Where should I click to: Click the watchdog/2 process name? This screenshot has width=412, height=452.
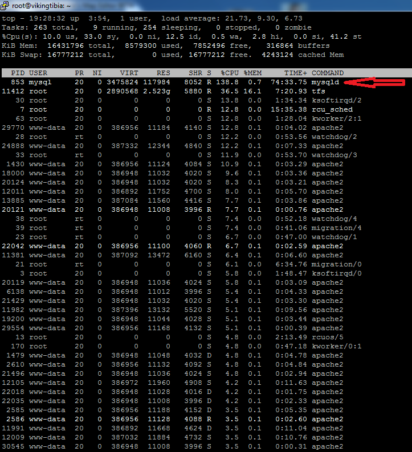(334, 137)
